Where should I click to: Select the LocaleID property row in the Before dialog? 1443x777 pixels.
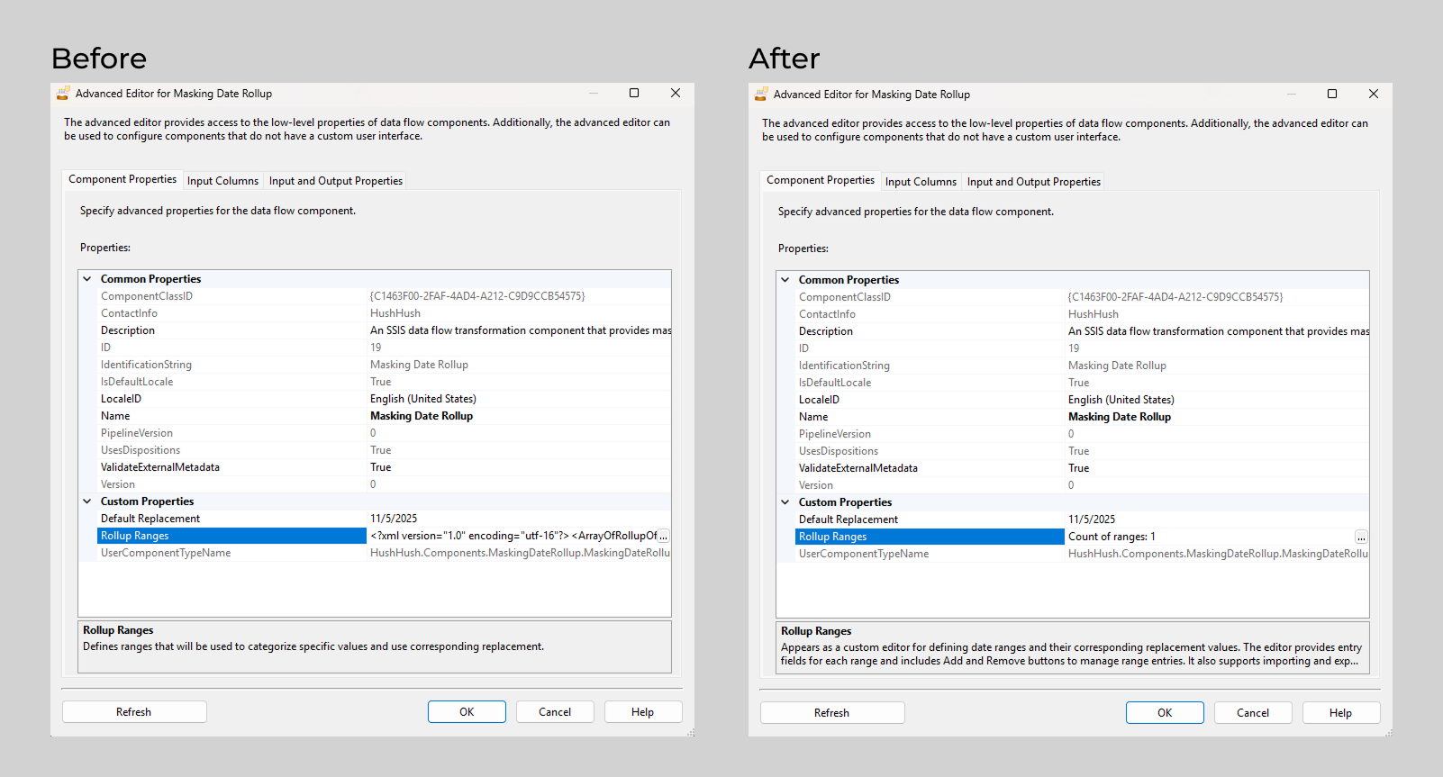[x=121, y=399]
